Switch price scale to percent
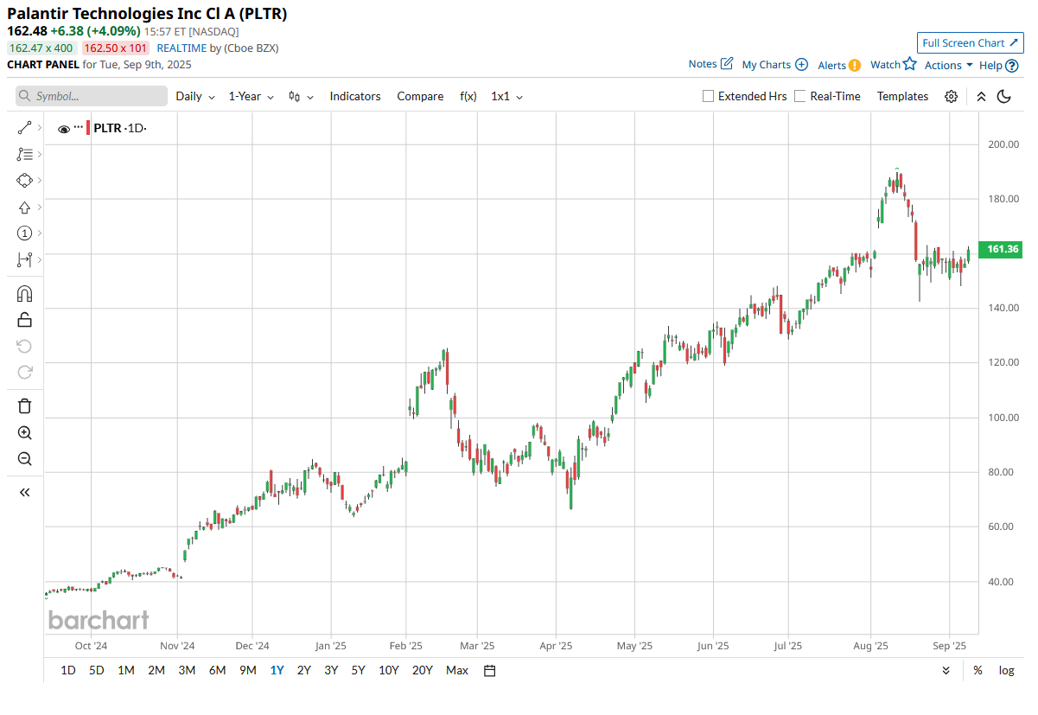This screenshot has height=715, width=1038. click(x=978, y=670)
